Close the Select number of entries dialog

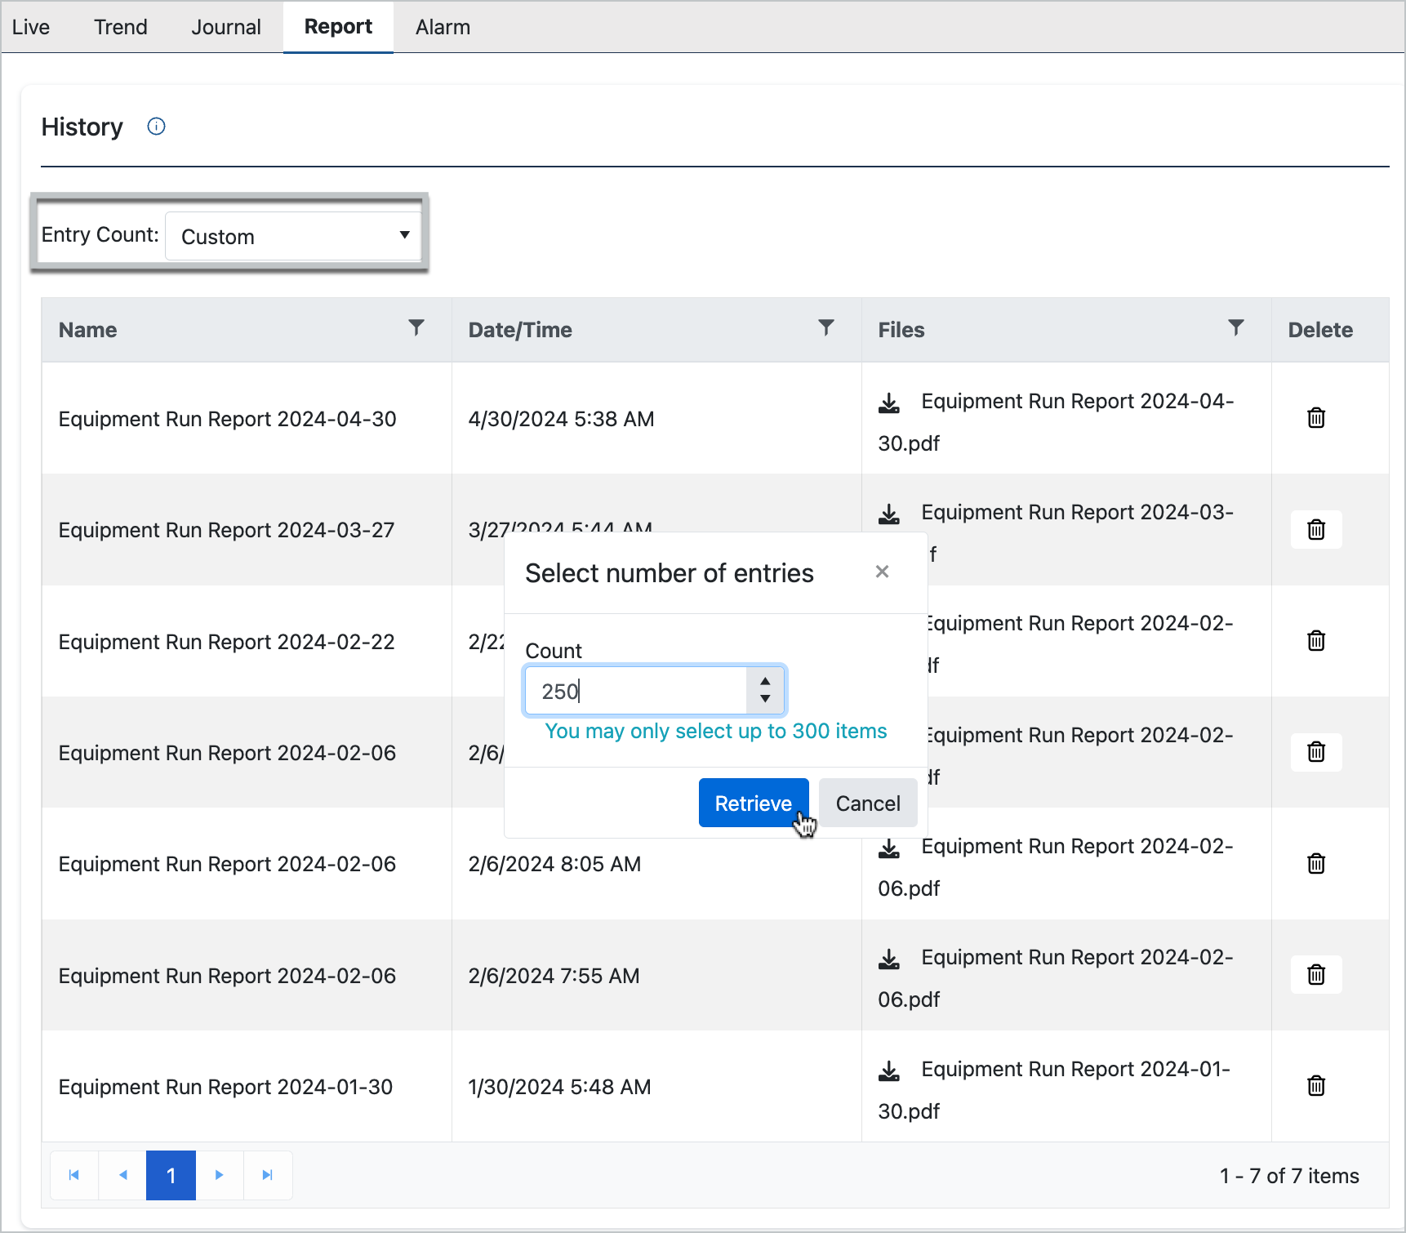(x=882, y=572)
